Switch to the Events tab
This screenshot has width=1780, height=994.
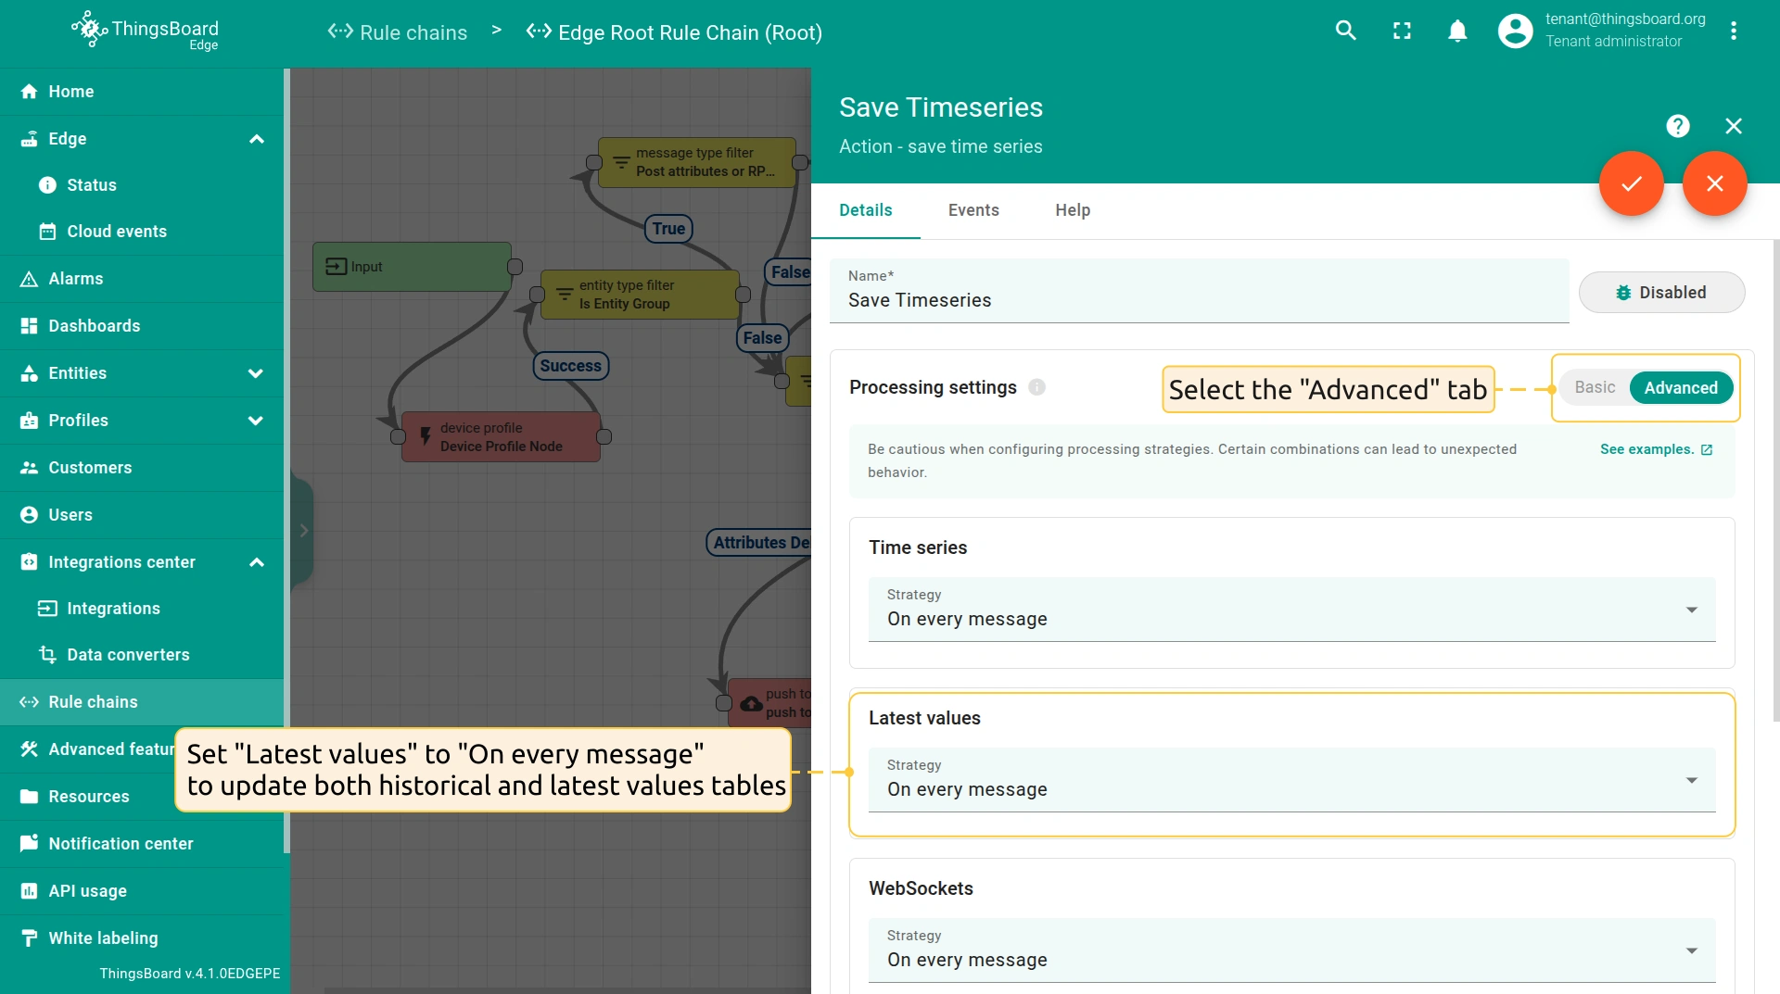click(x=973, y=210)
